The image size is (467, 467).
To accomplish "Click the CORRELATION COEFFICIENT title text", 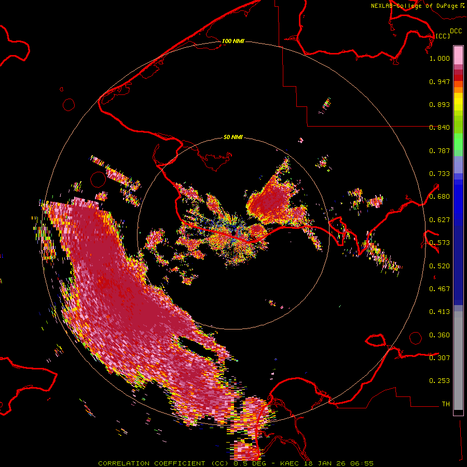I will click(x=152, y=463).
